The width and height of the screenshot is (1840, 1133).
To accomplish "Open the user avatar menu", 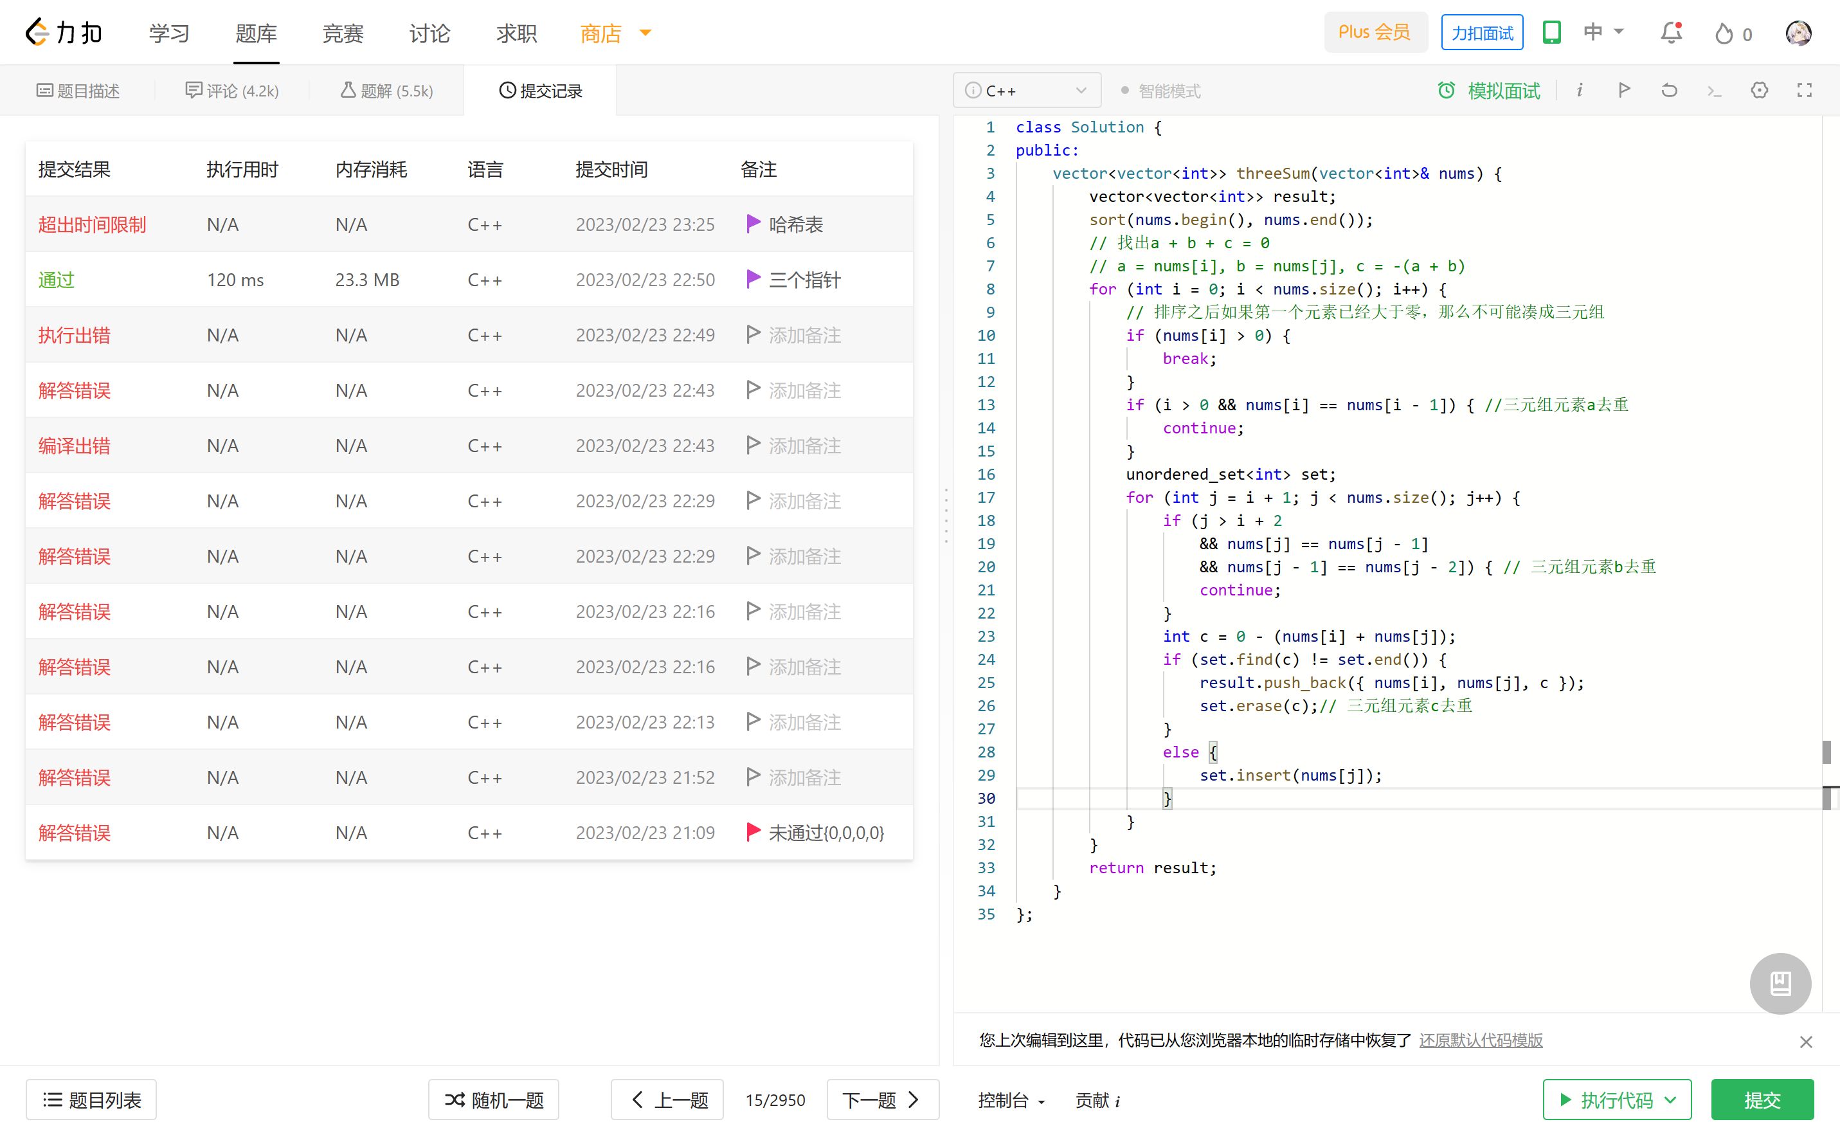I will pyautogui.click(x=1798, y=32).
